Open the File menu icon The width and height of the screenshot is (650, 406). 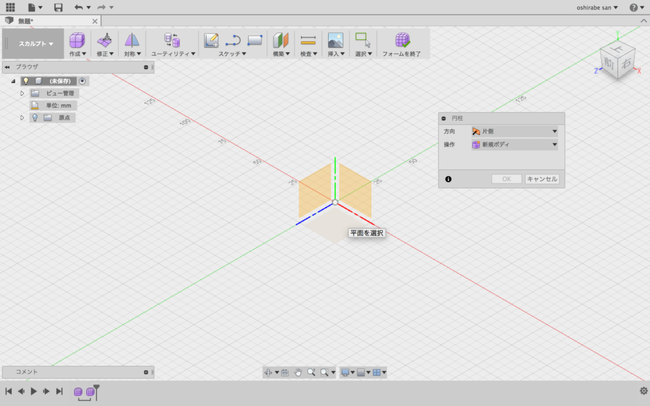[x=32, y=7]
